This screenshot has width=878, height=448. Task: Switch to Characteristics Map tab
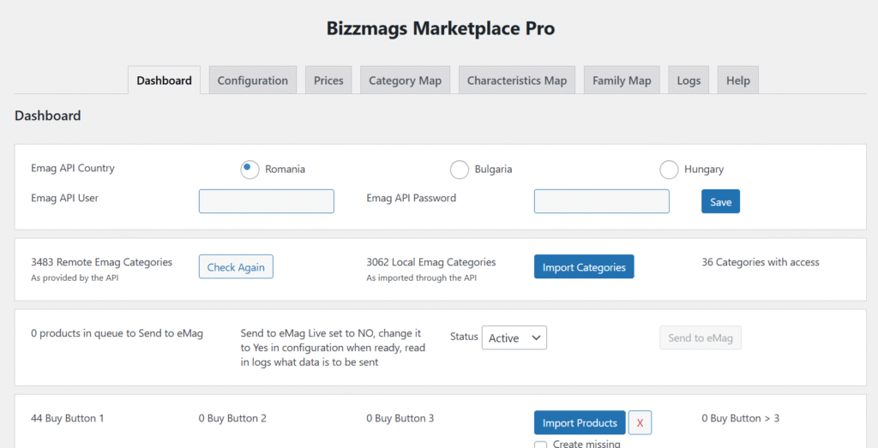pyautogui.click(x=517, y=81)
